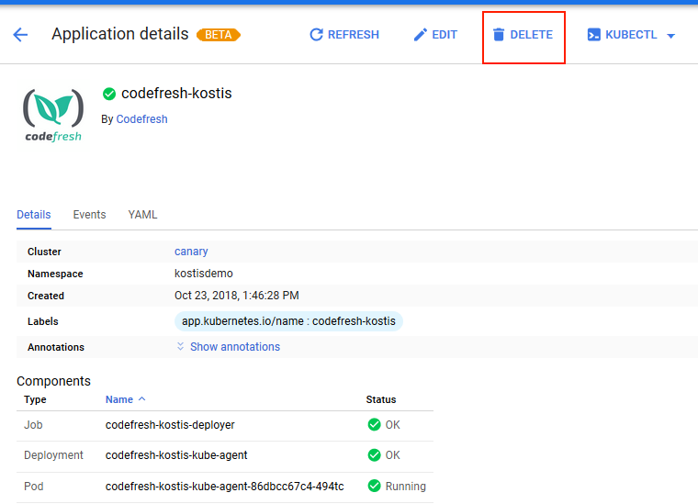The width and height of the screenshot is (698, 504).
Task: Open the Kubectl dropdown arrow
Action: pos(670,36)
